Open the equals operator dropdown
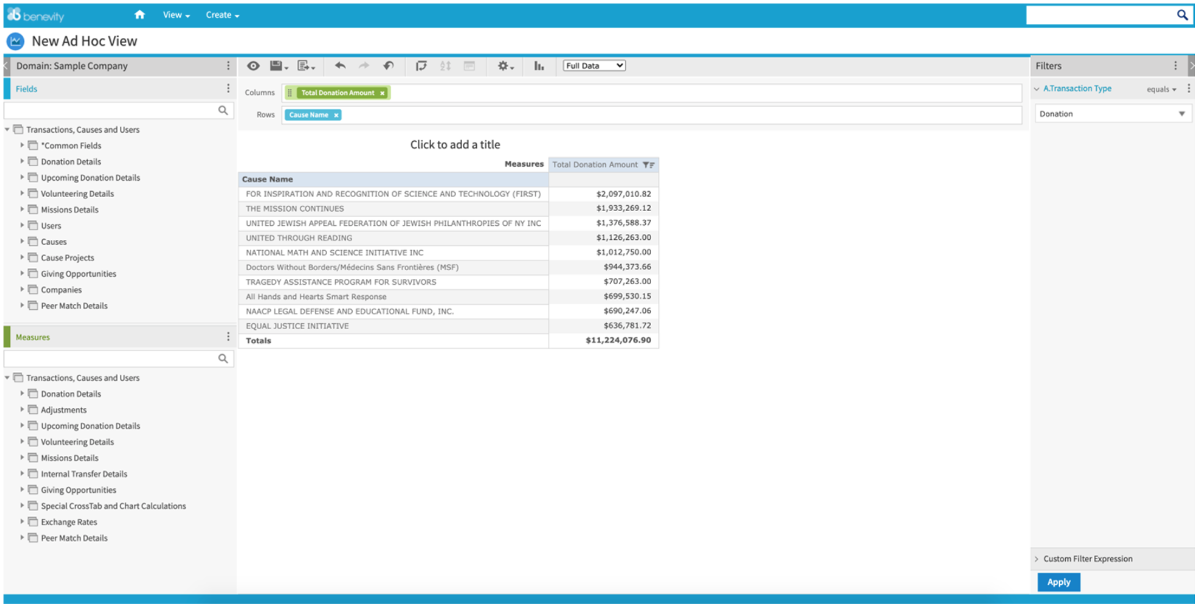1199x607 pixels. 1161,89
